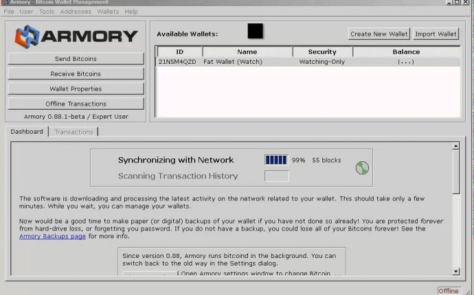474x295 pixels.
Task: Click the Offline status indicator
Action: pos(449,291)
